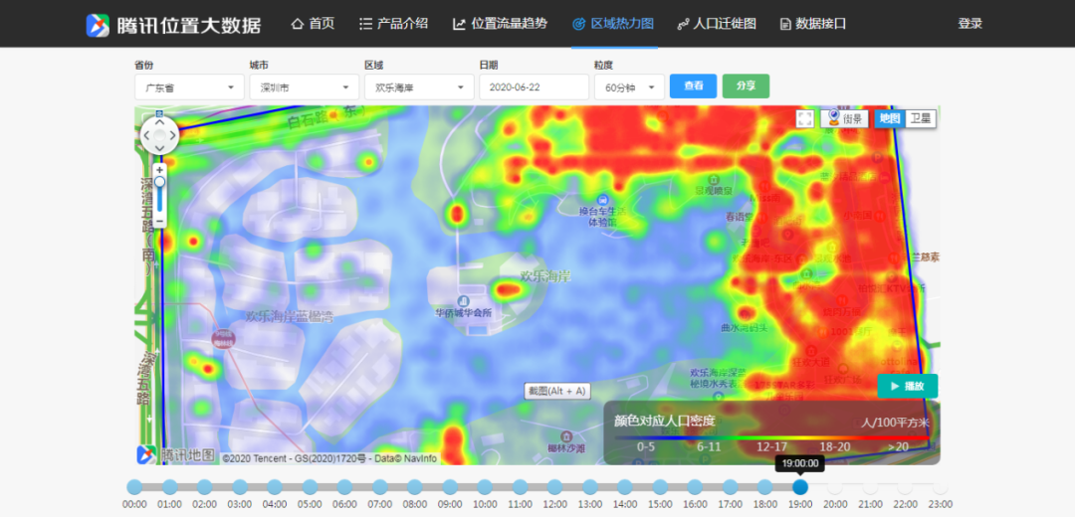Select the 10:00 timeline point
Screen dimensions: 1075x517
[485, 487]
